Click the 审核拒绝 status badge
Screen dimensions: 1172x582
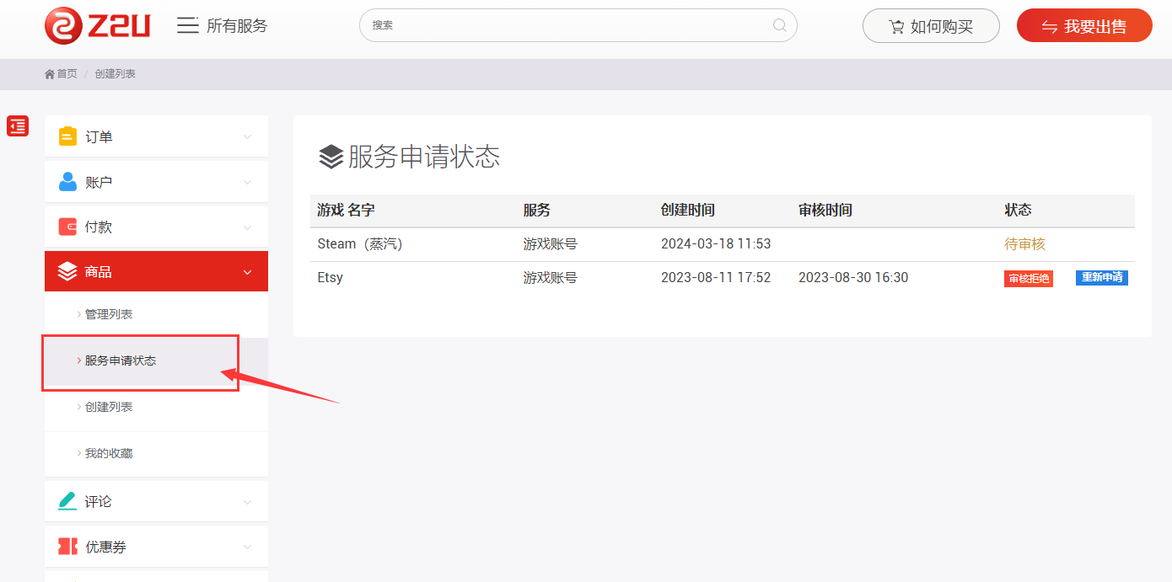[x=1029, y=278]
